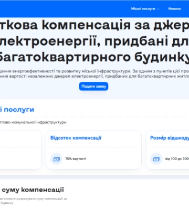The height and width of the screenshot is (210, 189).
Task: Click the Подати заяву button
Action: 93,86
